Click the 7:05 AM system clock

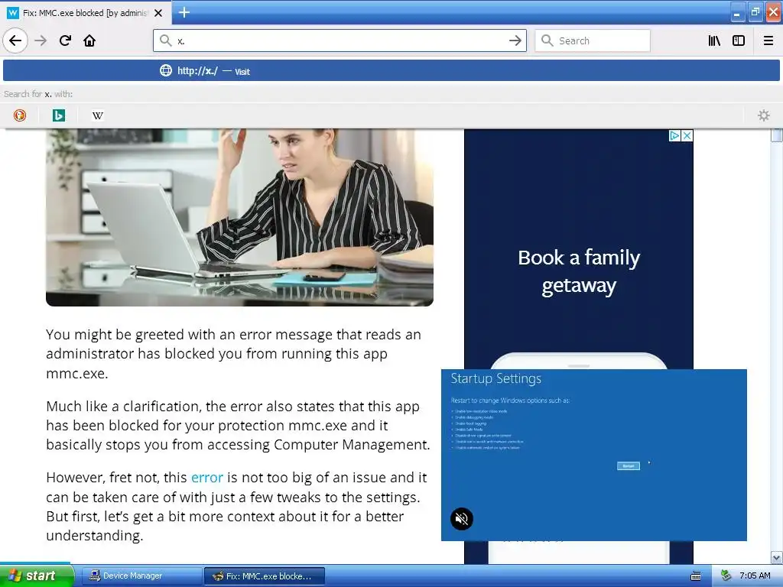click(755, 576)
